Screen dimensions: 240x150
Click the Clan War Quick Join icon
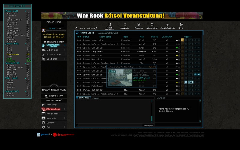click(x=167, y=25)
